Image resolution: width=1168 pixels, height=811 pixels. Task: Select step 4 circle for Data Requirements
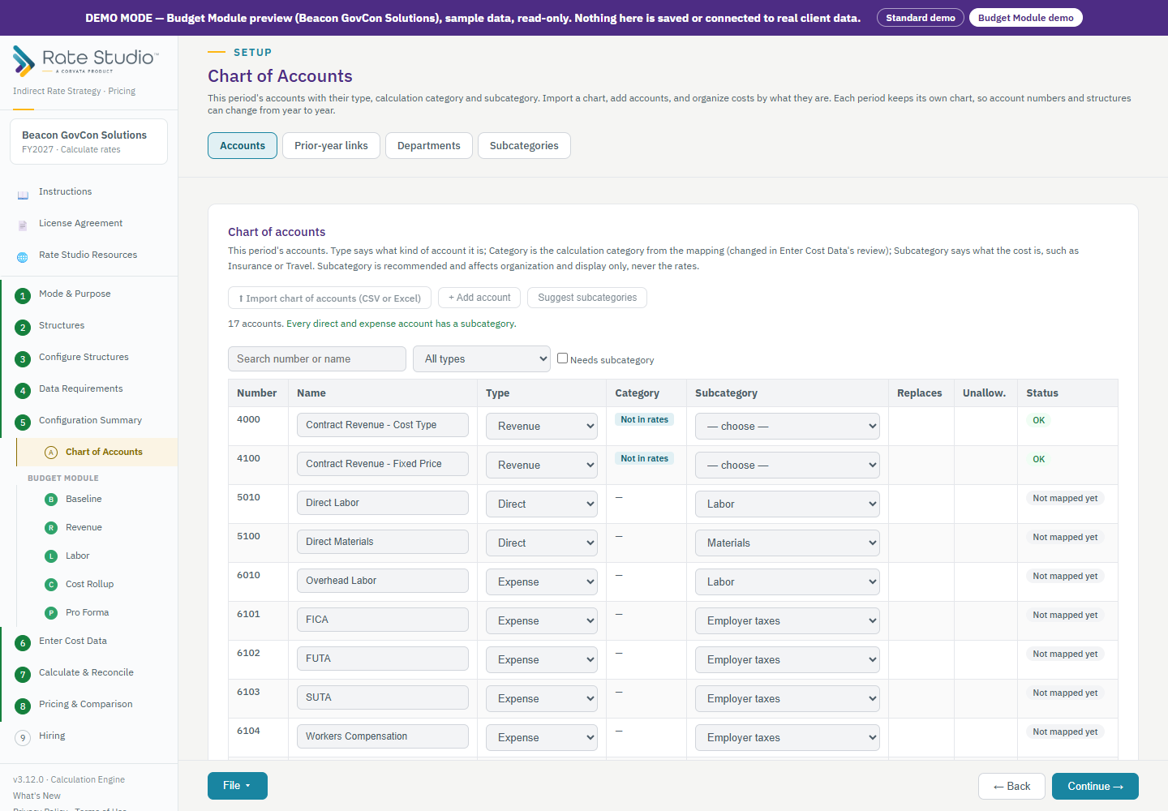click(23, 391)
